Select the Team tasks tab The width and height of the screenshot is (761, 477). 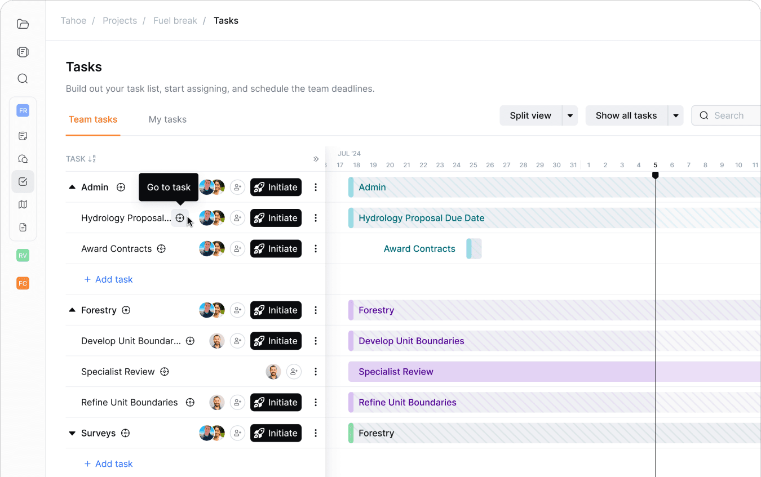[93, 119]
